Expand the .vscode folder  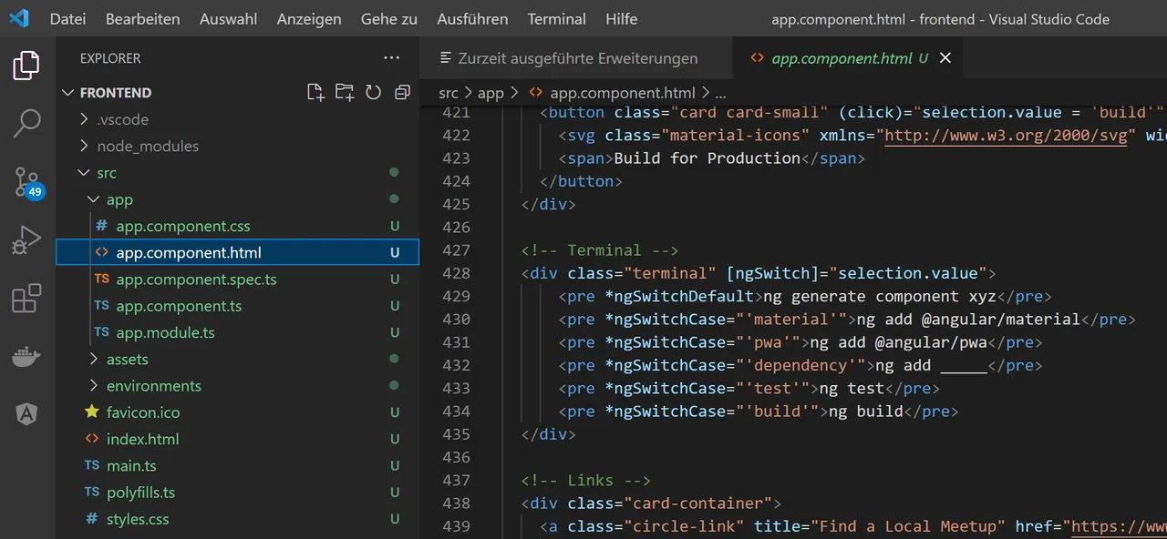coord(122,119)
